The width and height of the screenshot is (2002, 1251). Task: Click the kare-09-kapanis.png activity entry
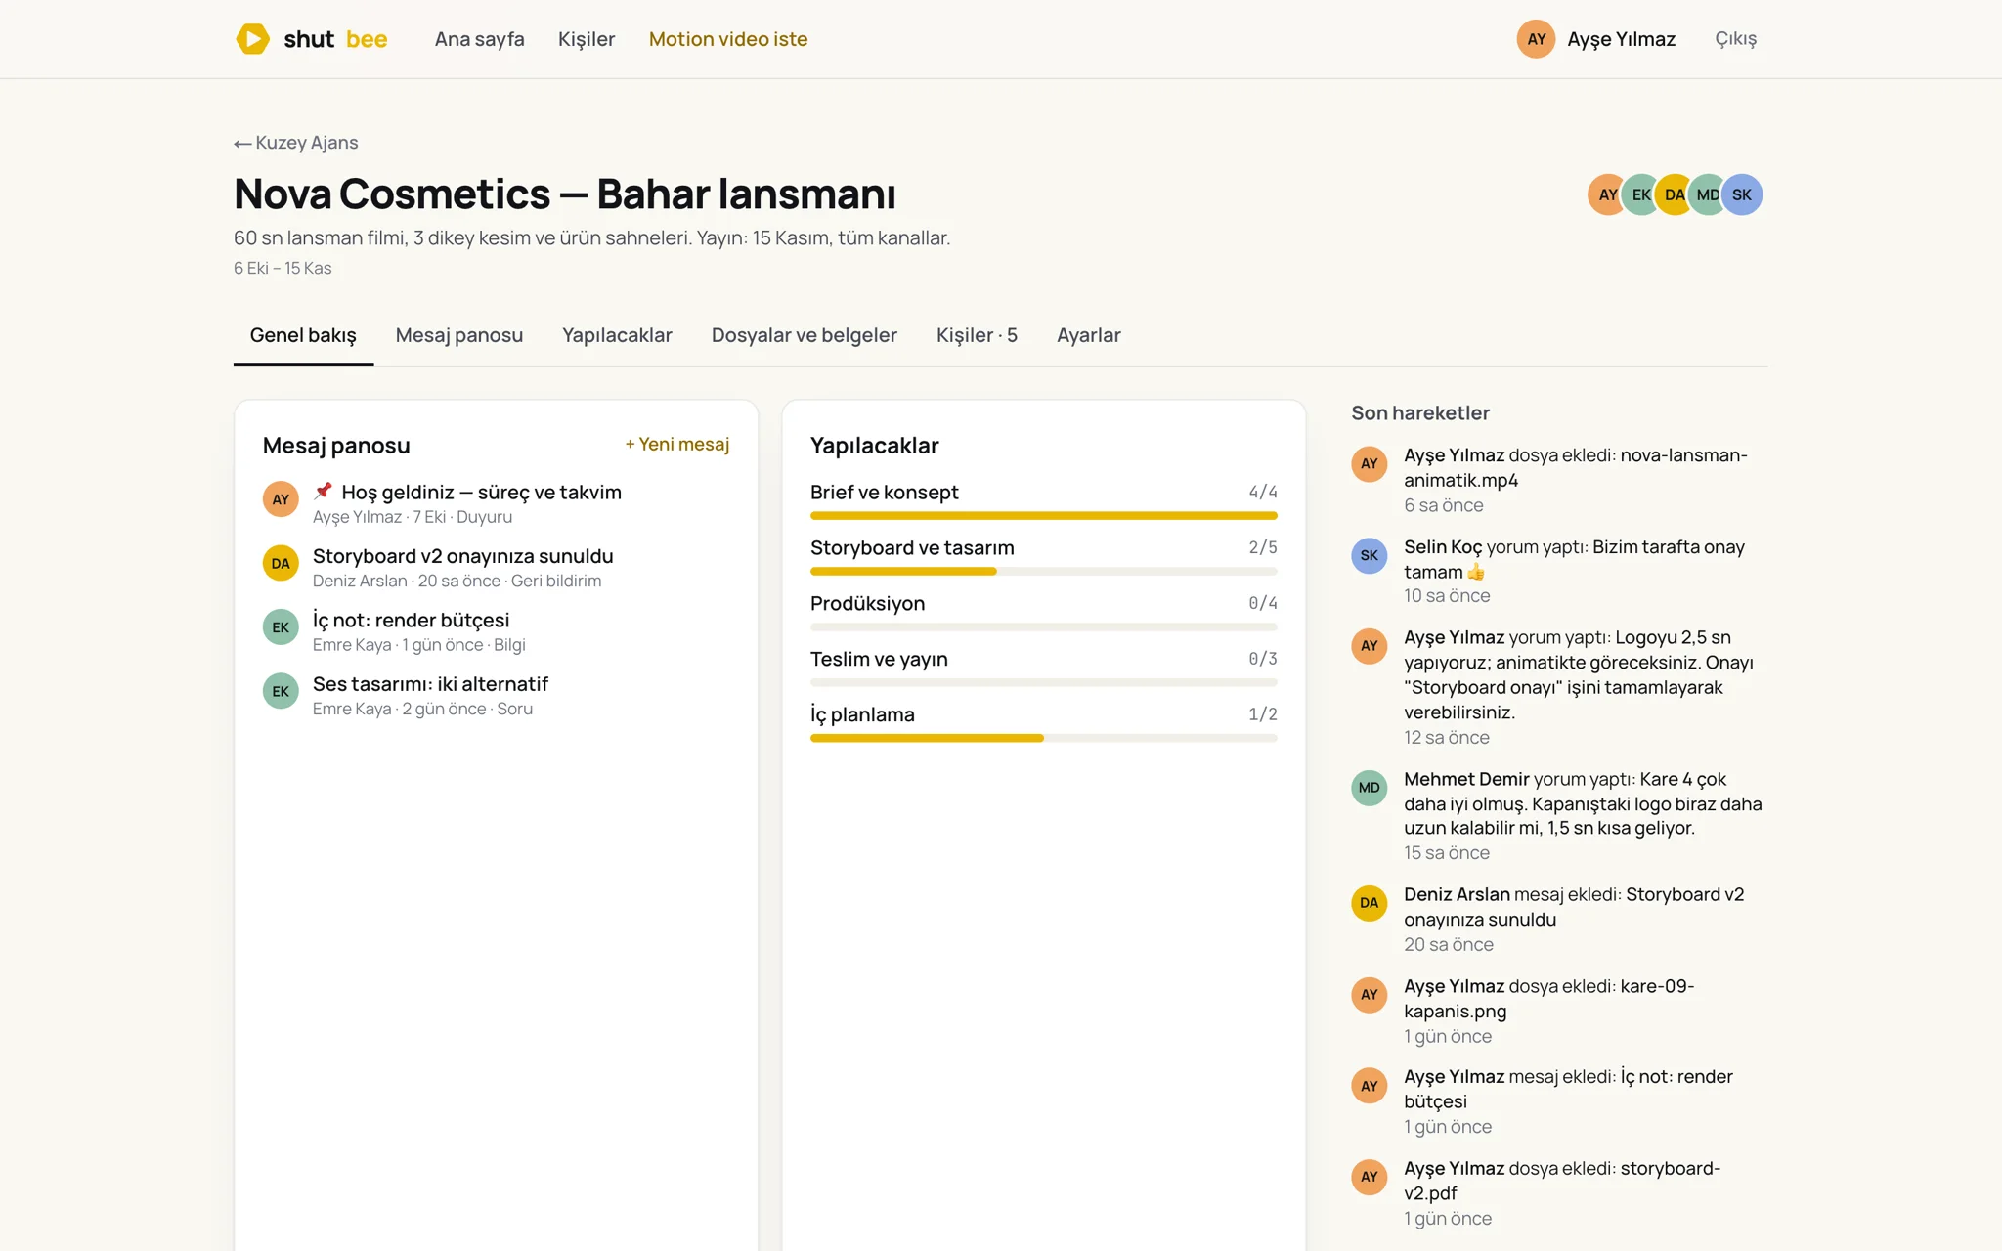click(1557, 1011)
